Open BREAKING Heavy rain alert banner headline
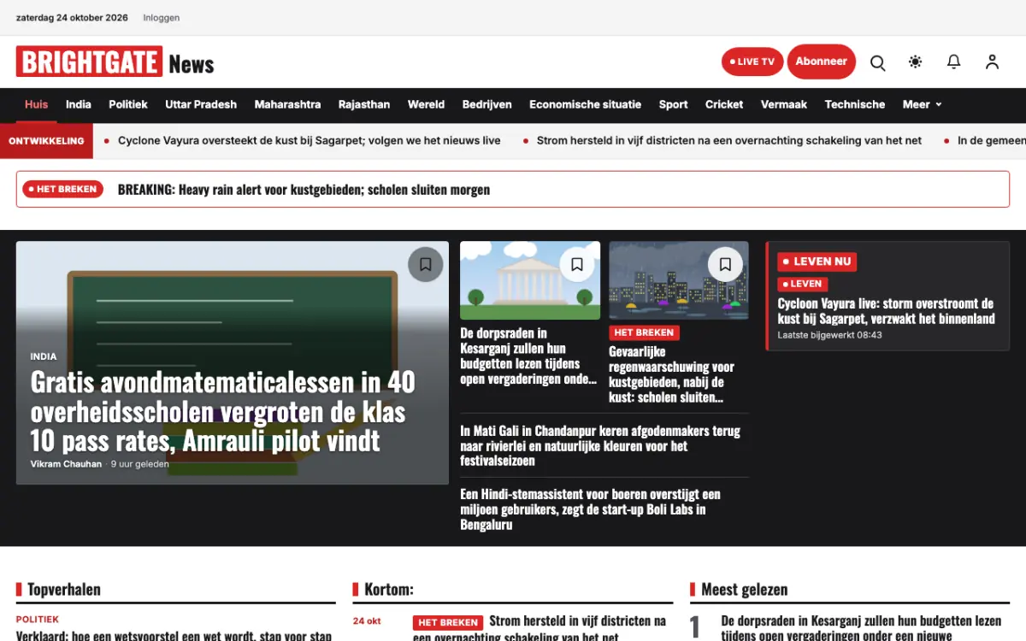1026x641 pixels. [304, 189]
